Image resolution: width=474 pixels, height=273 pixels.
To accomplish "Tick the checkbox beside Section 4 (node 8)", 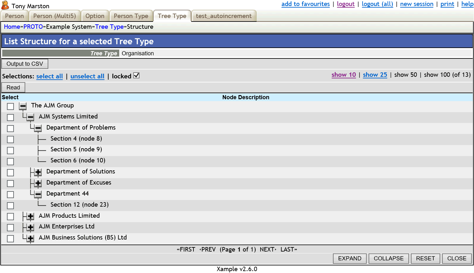I will 10,139.
